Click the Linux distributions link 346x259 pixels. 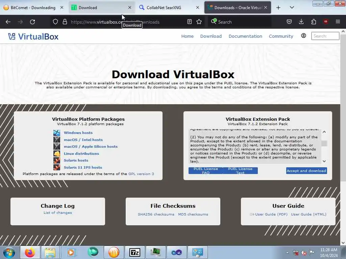tap(81, 153)
